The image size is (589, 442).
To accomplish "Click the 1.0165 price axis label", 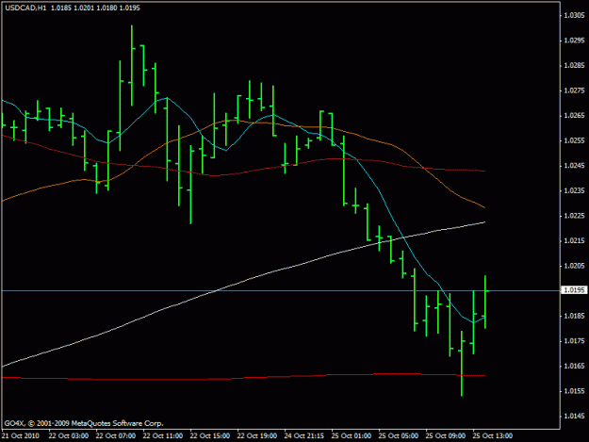I will [575, 366].
